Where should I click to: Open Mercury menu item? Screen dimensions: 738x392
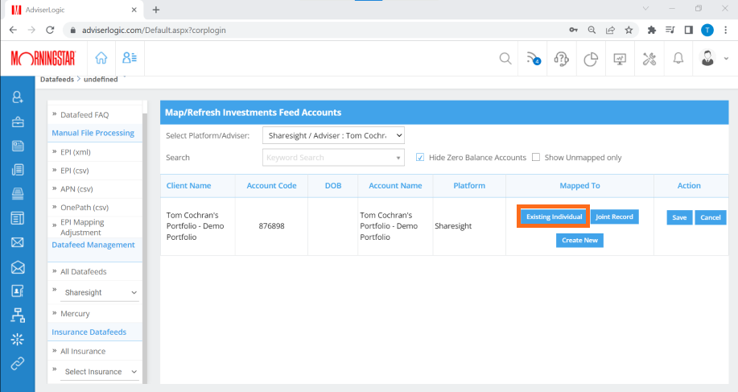click(x=75, y=313)
